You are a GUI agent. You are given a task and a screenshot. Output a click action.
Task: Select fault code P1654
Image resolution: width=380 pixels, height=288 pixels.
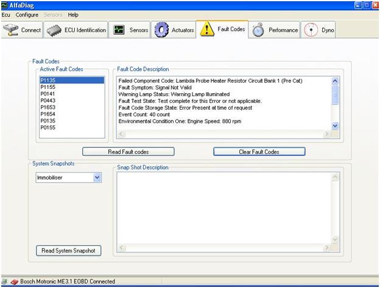(72, 114)
